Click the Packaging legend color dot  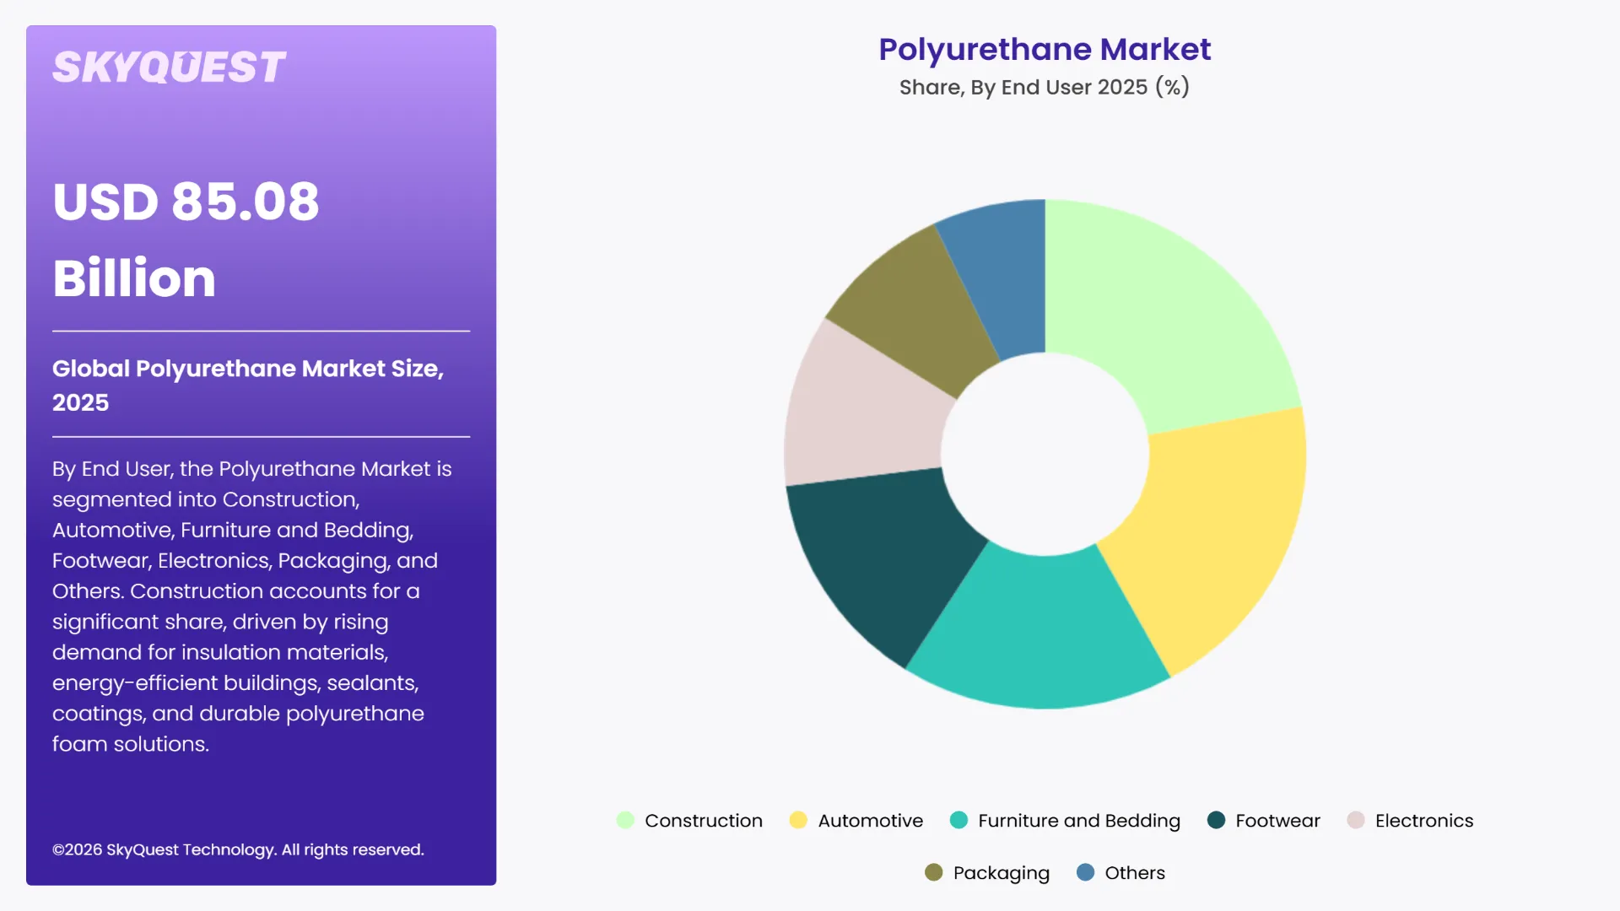point(933,872)
